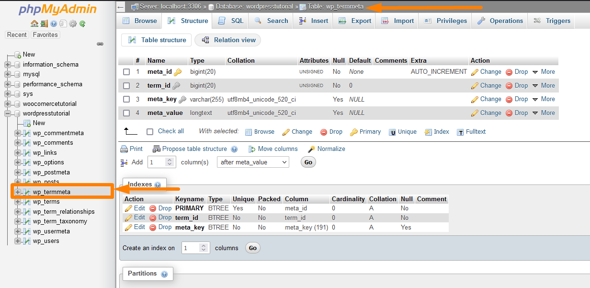Click Edit for the PRIMARY index
Viewport: 590px width, 288px height.
[135, 208]
